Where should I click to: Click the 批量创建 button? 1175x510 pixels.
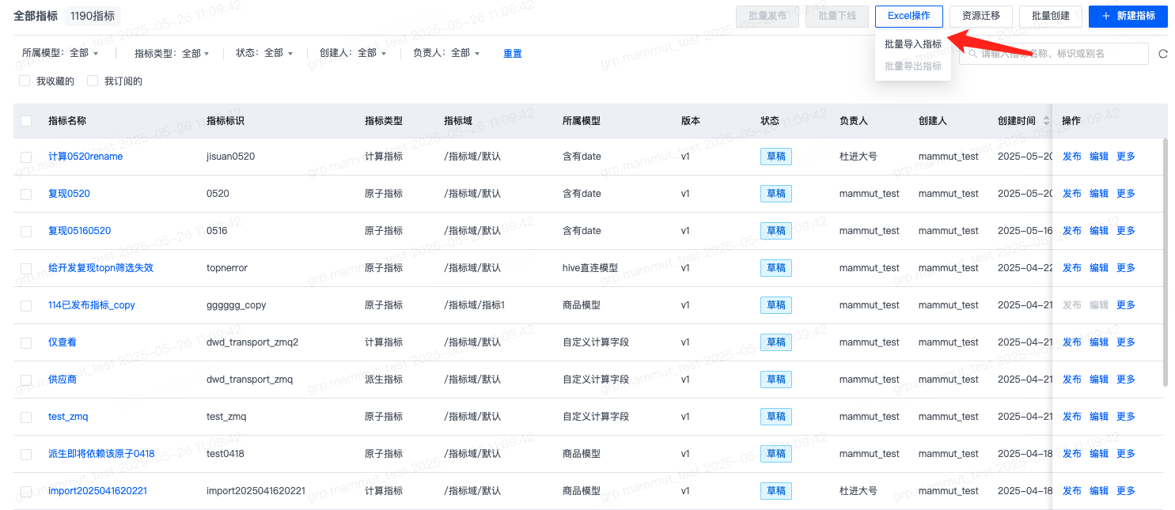1051,16
